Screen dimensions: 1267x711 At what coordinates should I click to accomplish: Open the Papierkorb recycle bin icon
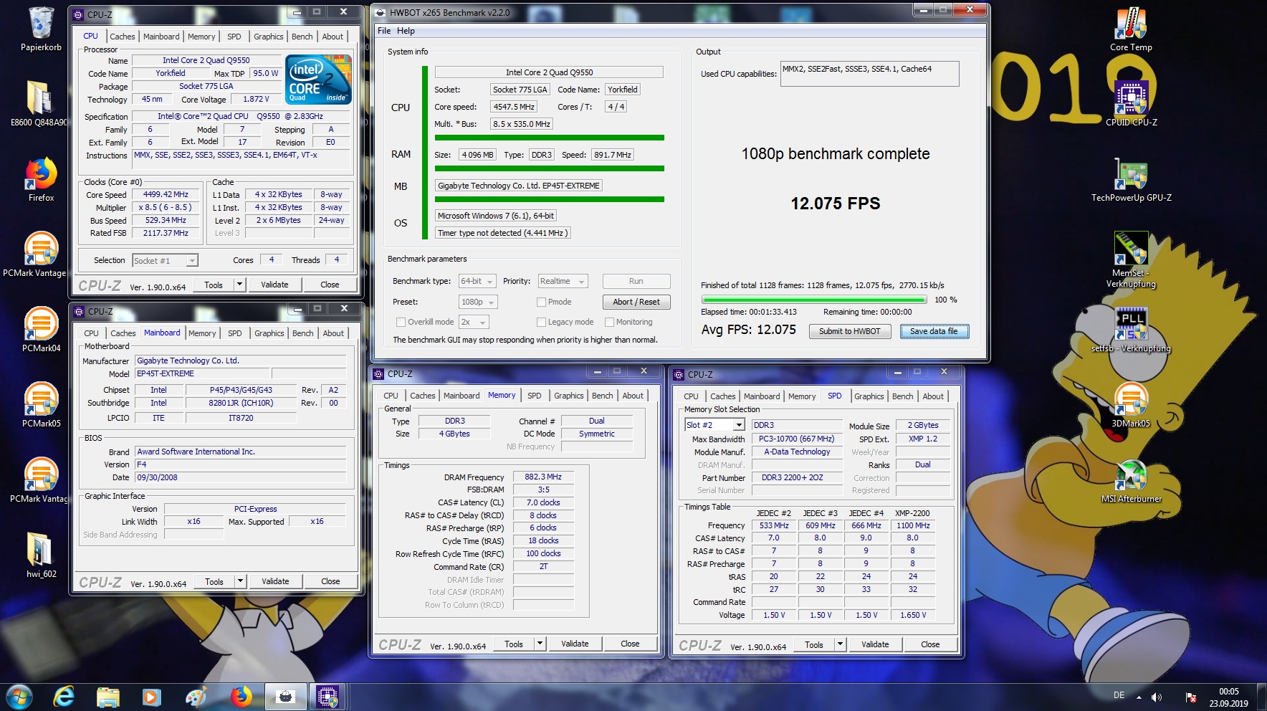pos(41,29)
